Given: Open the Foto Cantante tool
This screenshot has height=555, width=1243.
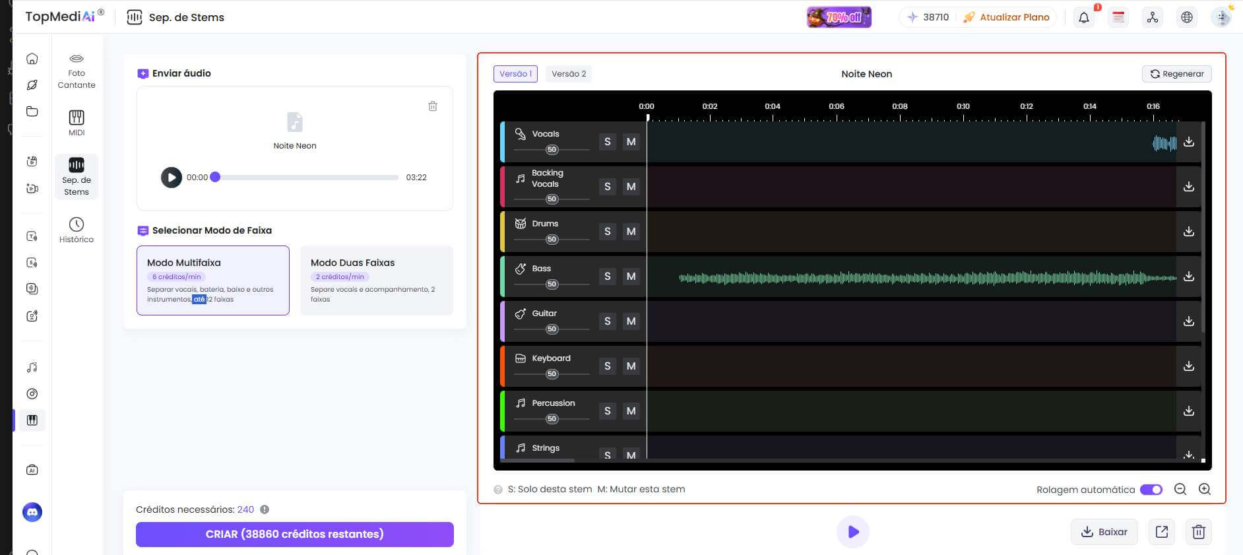Looking at the screenshot, I should click(77, 70).
